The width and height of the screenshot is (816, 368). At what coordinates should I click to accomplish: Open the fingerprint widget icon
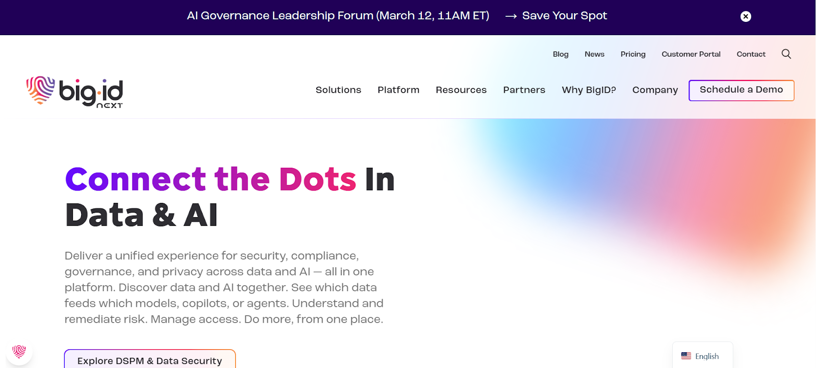coord(19,351)
